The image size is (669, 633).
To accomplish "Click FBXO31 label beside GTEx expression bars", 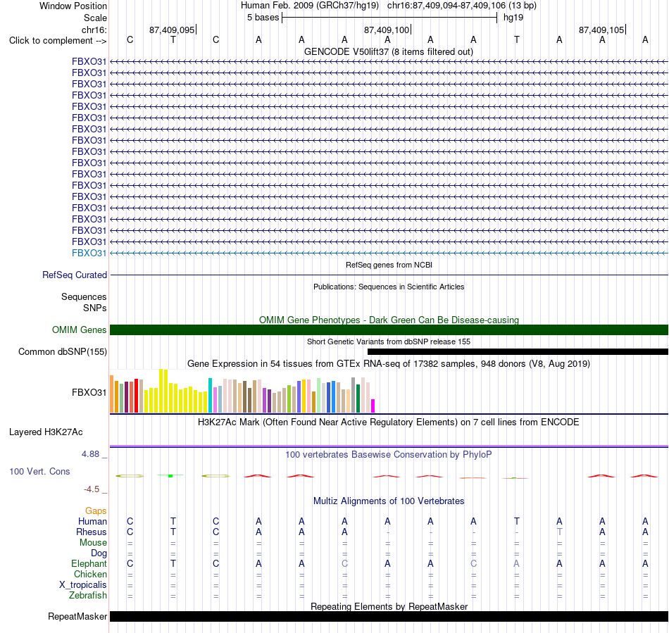I will [89, 392].
